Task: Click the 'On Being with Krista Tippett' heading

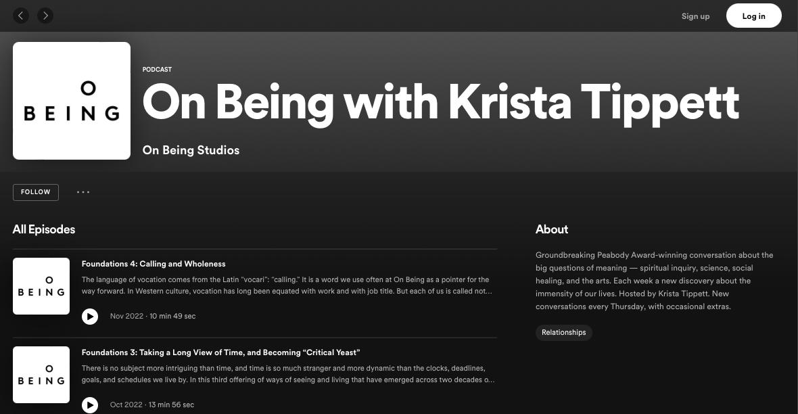Action: coord(441,104)
